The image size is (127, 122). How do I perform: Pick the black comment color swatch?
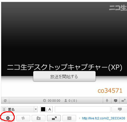point(43,109)
